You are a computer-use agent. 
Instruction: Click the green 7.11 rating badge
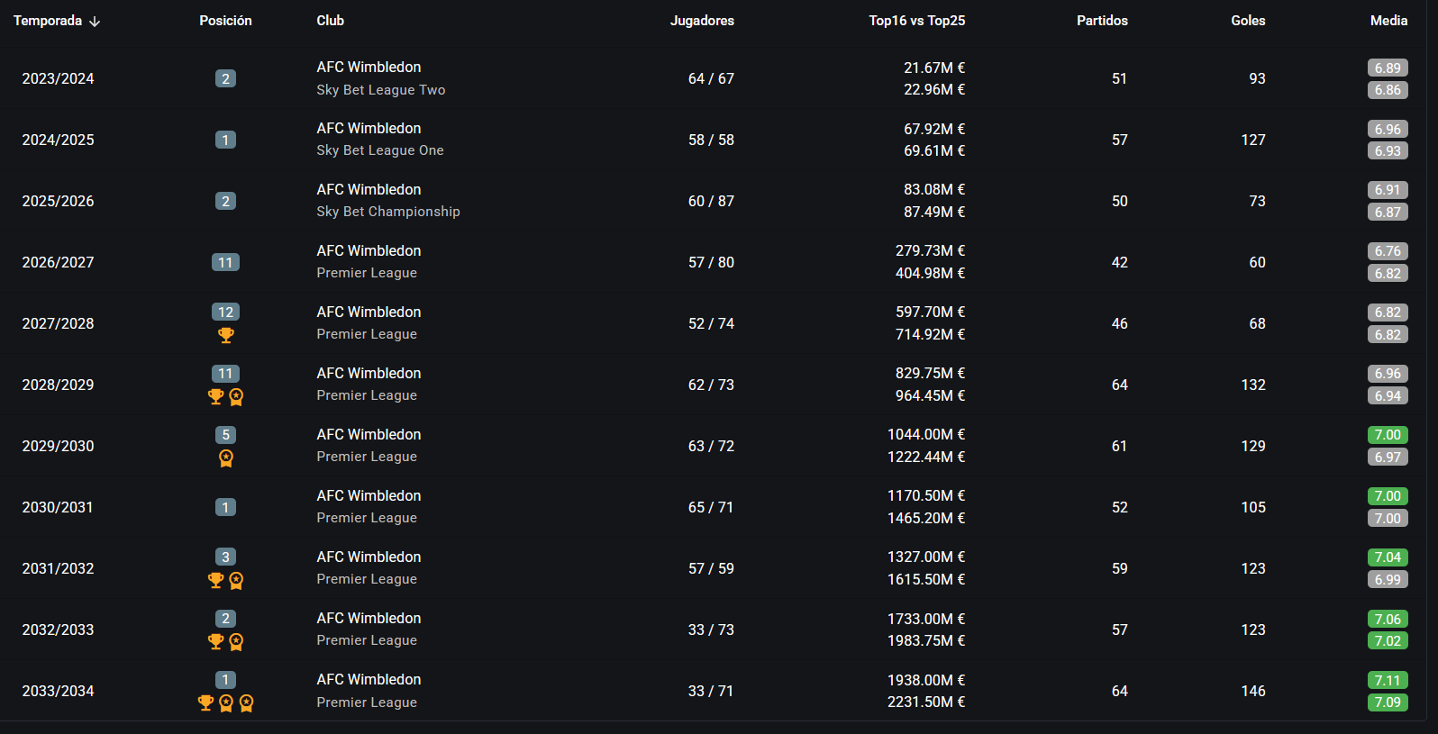[1388, 680]
